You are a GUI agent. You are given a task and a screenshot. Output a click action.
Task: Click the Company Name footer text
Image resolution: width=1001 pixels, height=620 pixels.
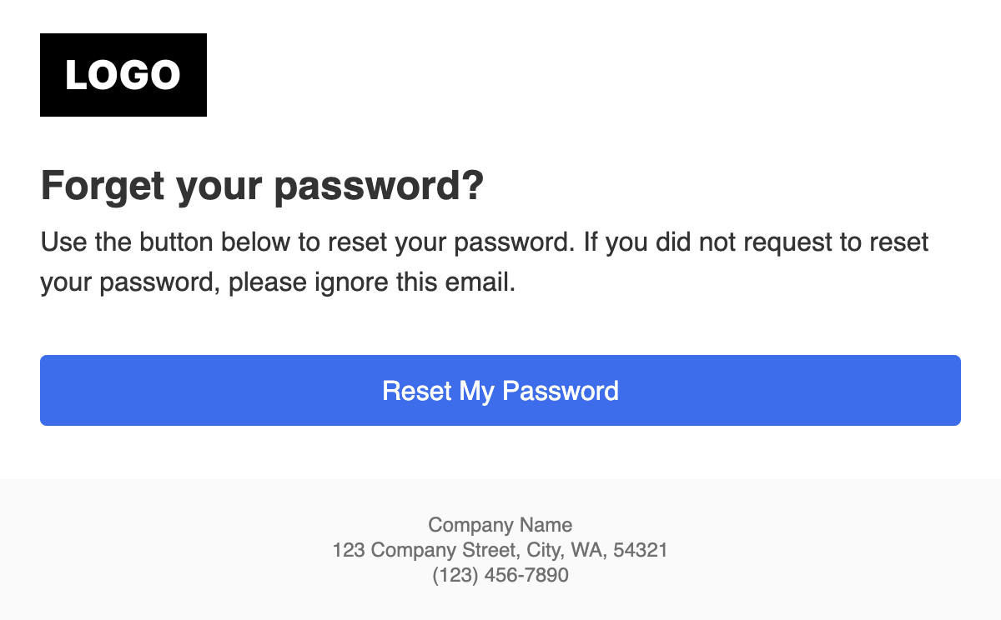pyautogui.click(x=500, y=525)
